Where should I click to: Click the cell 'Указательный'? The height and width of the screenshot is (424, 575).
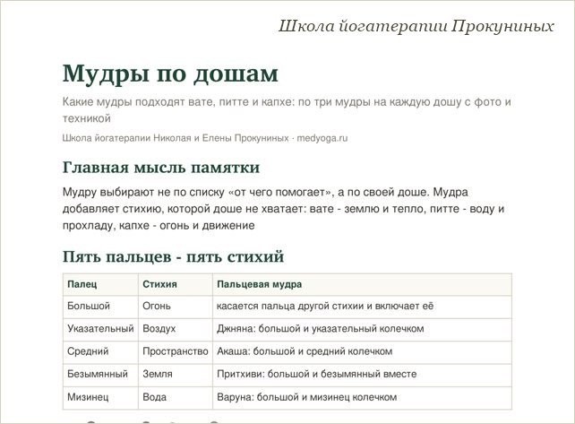[100, 330]
